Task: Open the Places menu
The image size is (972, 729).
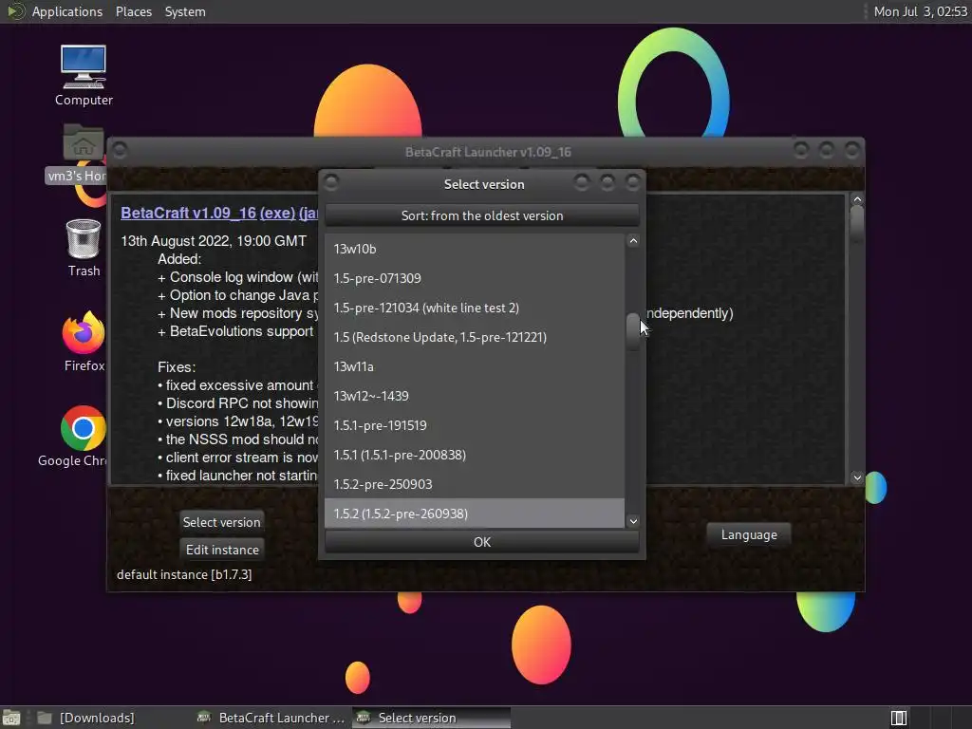Action: [133, 11]
